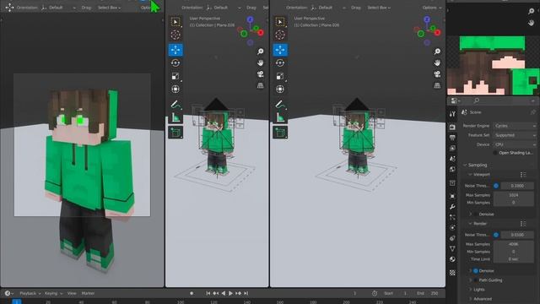This screenshot has height=304, width=540.
Task: Open the Object Constraints properties tab
Action: coord(452,238)
